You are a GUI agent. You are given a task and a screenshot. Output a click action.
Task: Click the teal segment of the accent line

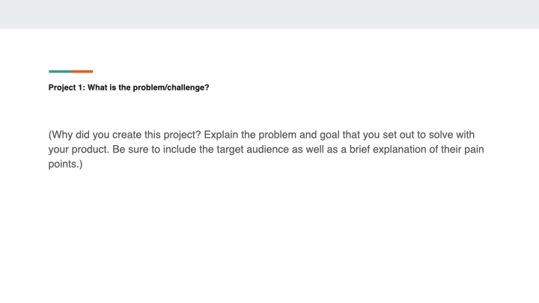pyautogui.click(x=60, y=72)
